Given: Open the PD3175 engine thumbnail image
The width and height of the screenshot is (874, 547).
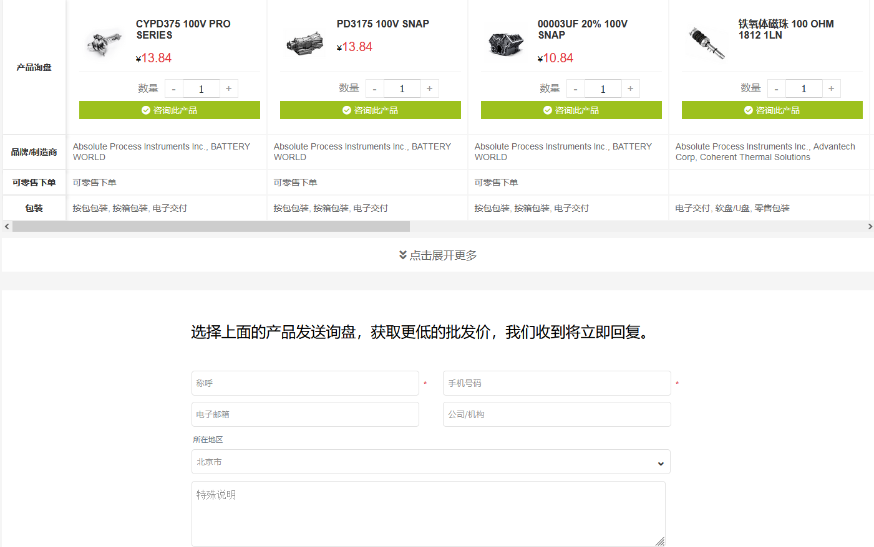Looking at the screenshot, I should coord(305,43).
